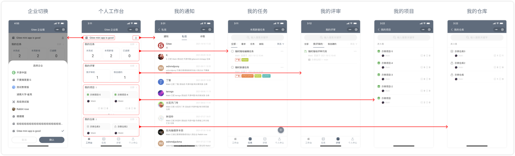Tap the teal question label
The width and height of the screenshot is (515, 156).
pos(267,76)
